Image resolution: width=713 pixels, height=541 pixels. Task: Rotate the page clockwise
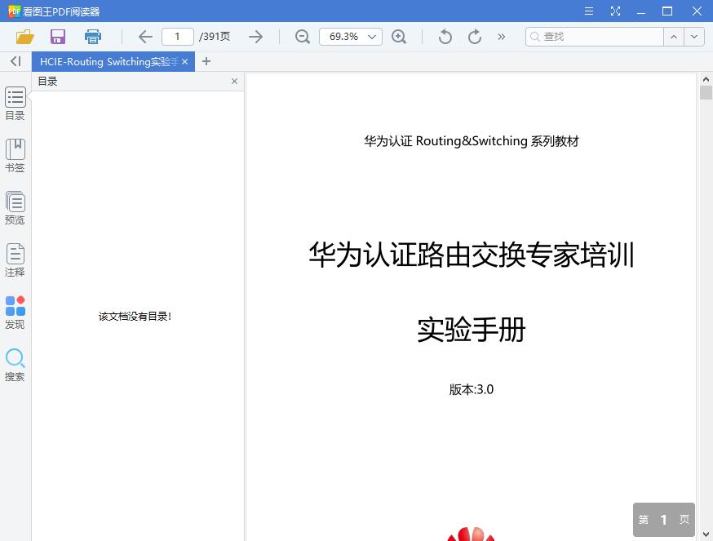[473, 37]
